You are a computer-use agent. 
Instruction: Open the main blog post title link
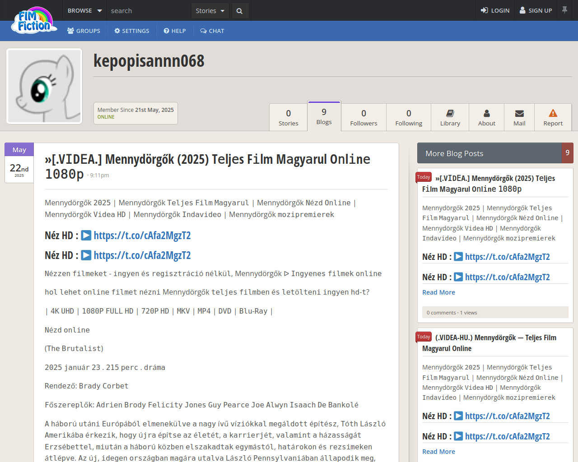tap(207, 166)
